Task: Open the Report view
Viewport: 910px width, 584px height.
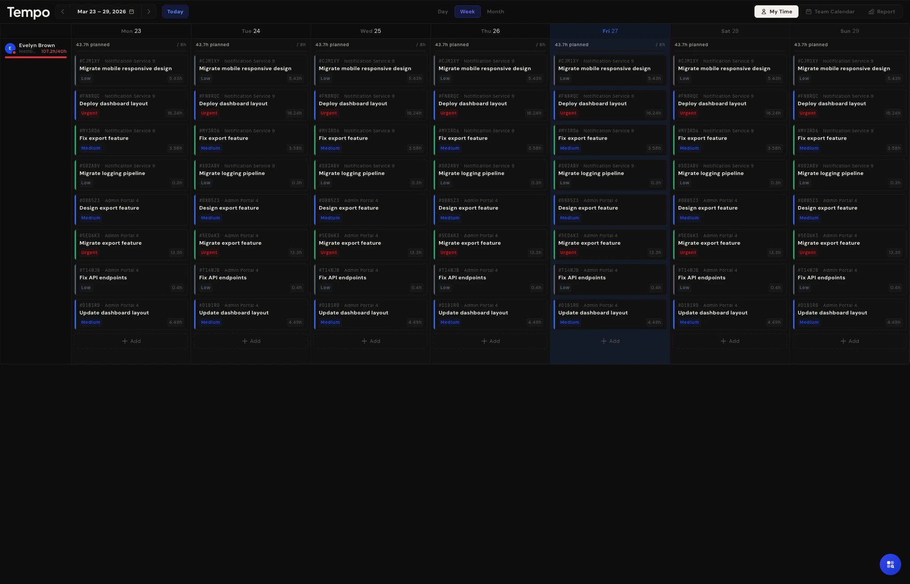Action: 882,12
